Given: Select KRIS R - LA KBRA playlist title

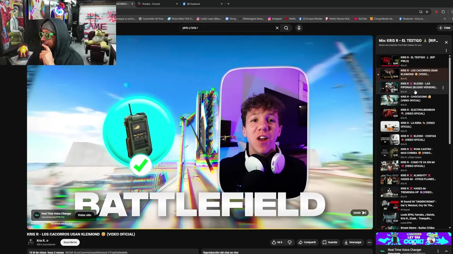Looking at the screenshot, I should click(418, 125).
